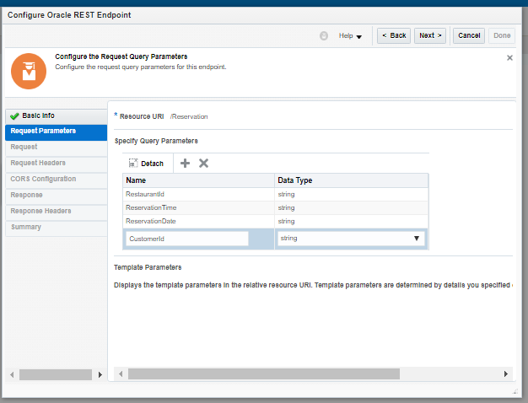Go to the Basic Info step
This screenshot has height=403, width=528.
click(57, 116)
